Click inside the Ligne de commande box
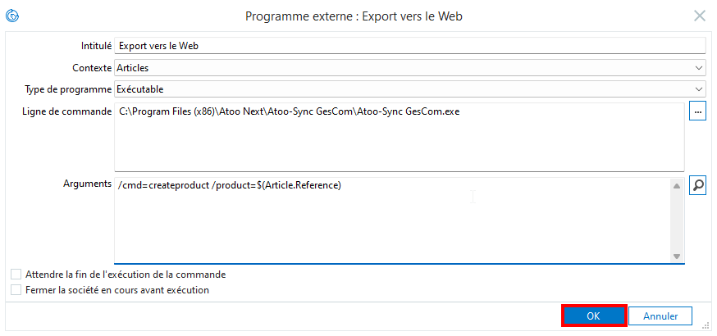The width and height of the screenshot is (717, 336). (x=400, y=137)
